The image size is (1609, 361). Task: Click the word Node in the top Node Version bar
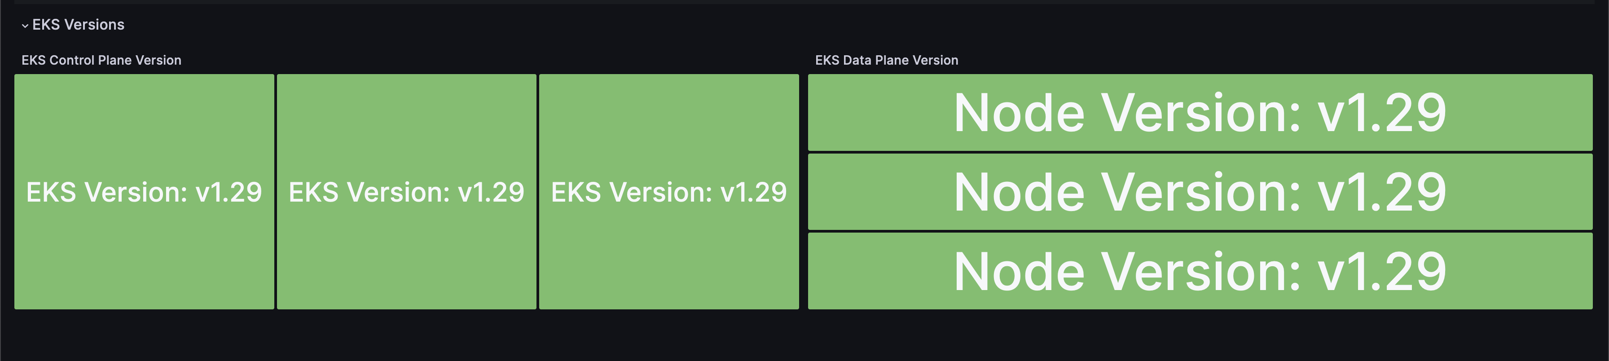[x=1020, y=113]
